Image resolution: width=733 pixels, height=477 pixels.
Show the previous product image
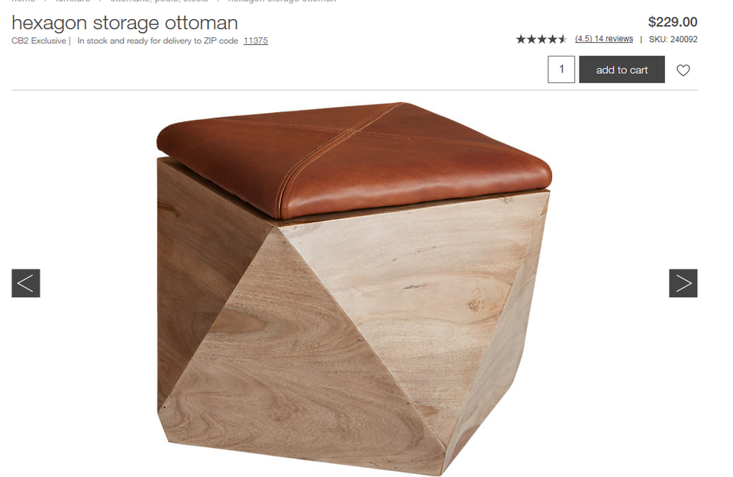pos(26,283)
